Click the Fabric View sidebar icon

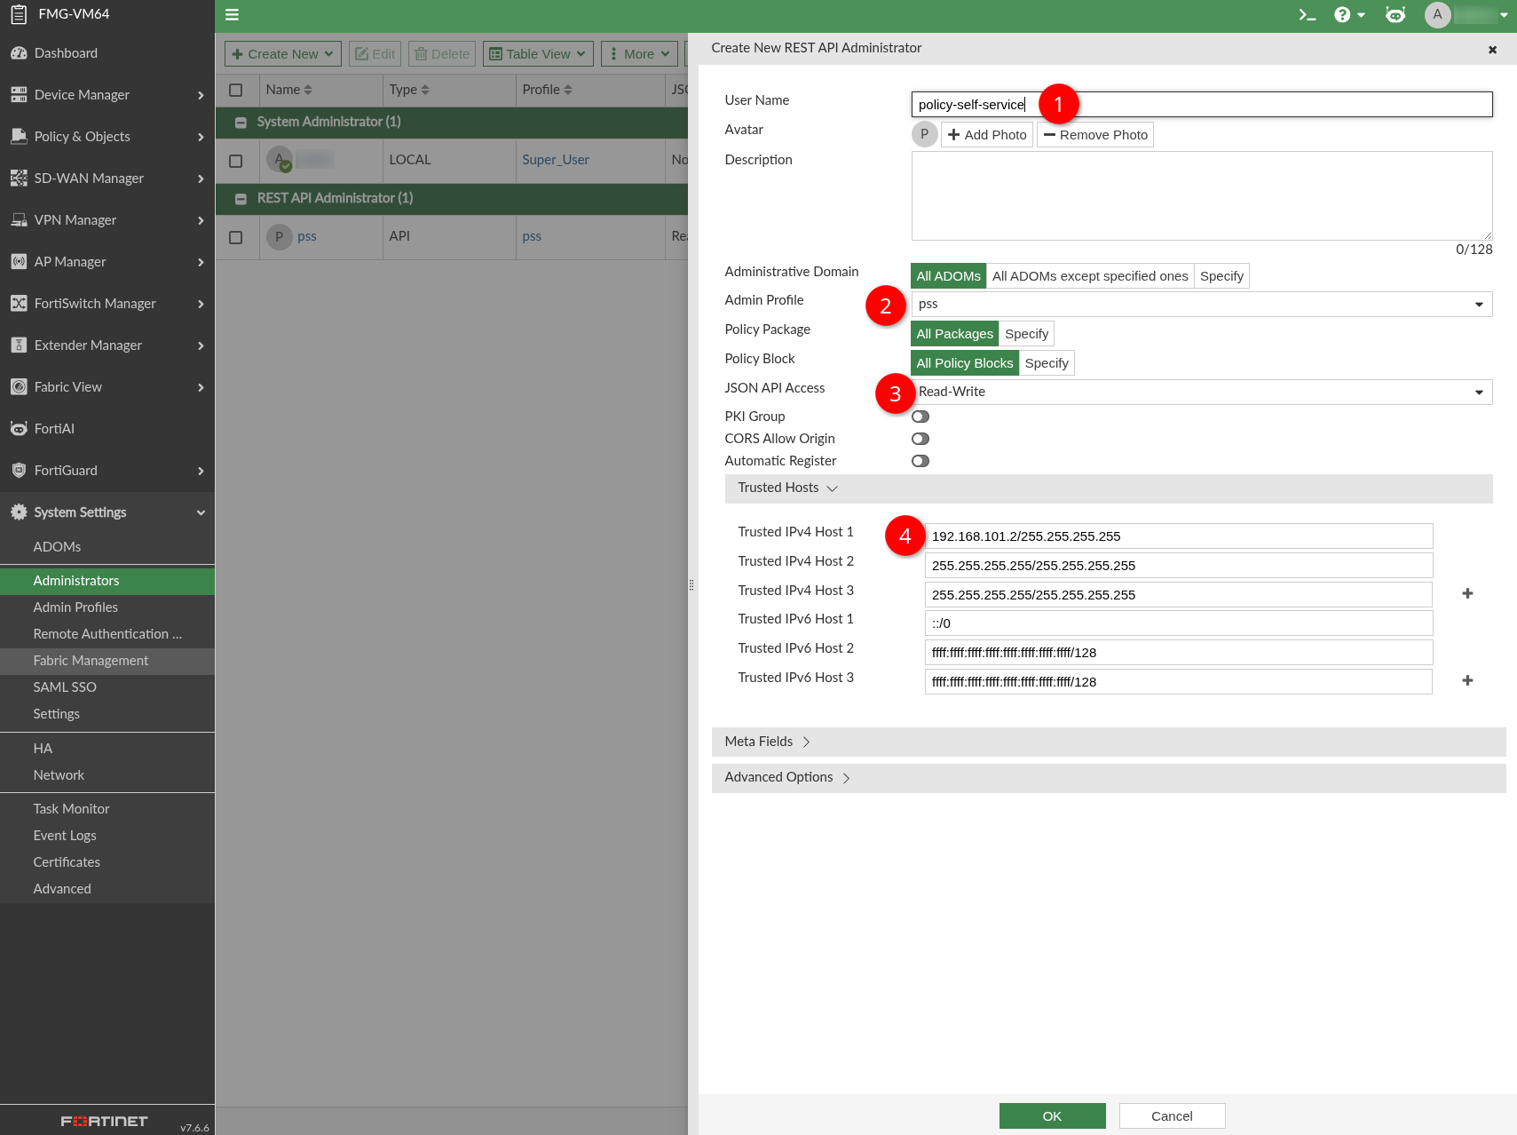(19, 387)
